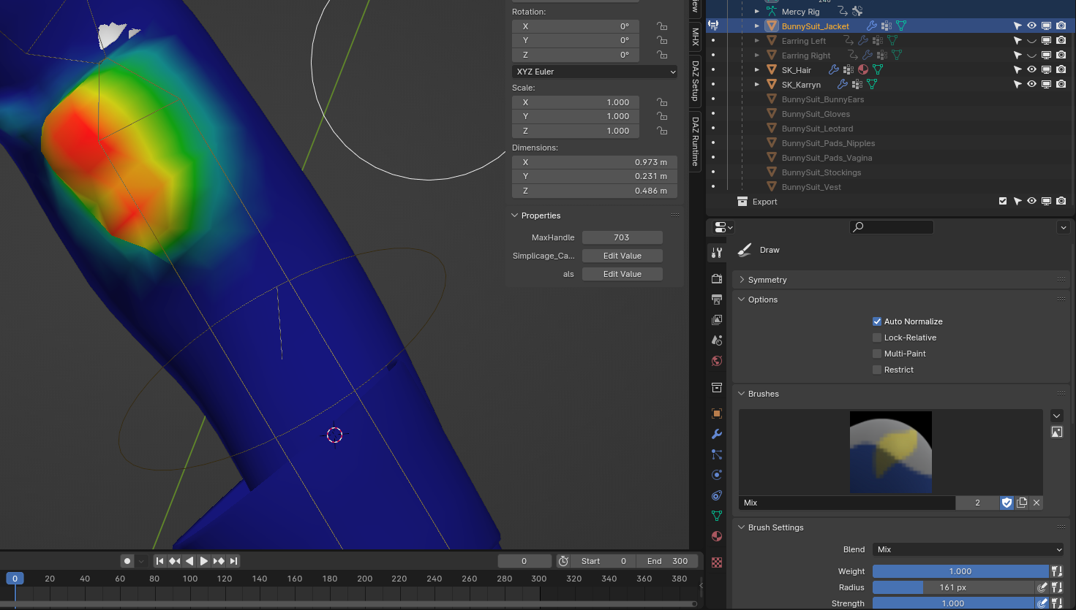This screenshot has height=610, width=1076.
Task: Toggle X rotation lock icon
Action: [662, 26]
